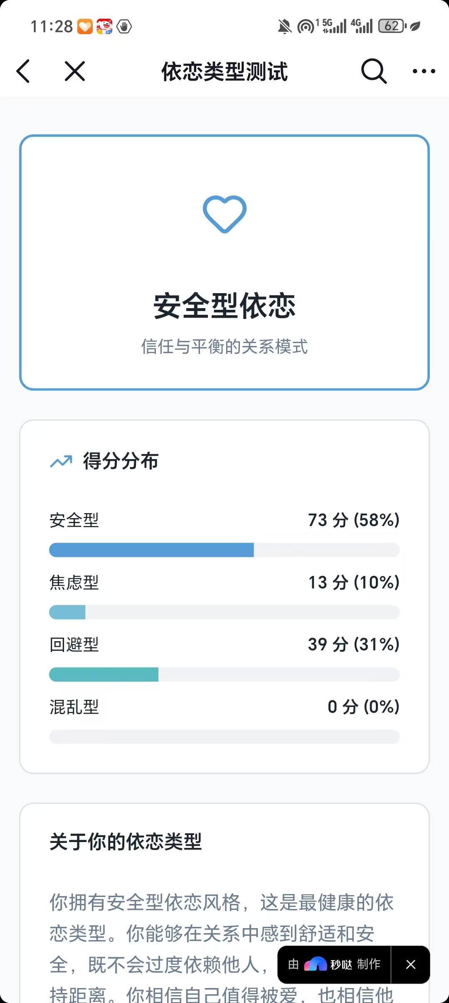Tap the 回避型 score progress bar
The width and height of the screenshot is (449, 1003).
click(x=224, y=674)
